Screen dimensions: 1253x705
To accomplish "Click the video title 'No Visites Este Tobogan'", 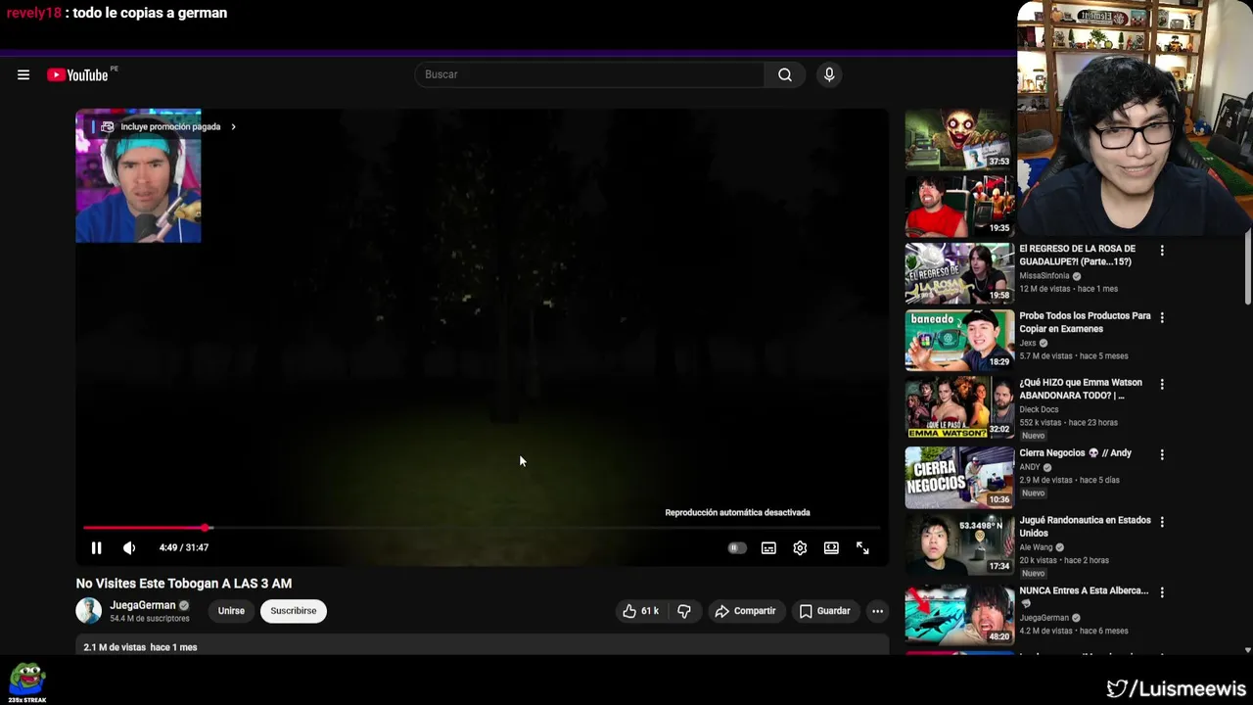I will [x=184, y=584].
